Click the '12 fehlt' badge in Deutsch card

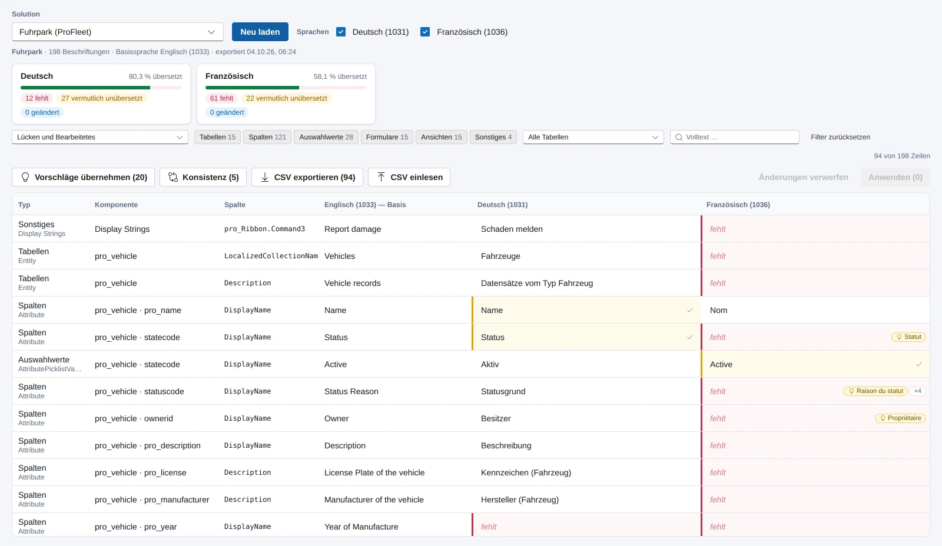pyautogui.click(x=37, y=98)
